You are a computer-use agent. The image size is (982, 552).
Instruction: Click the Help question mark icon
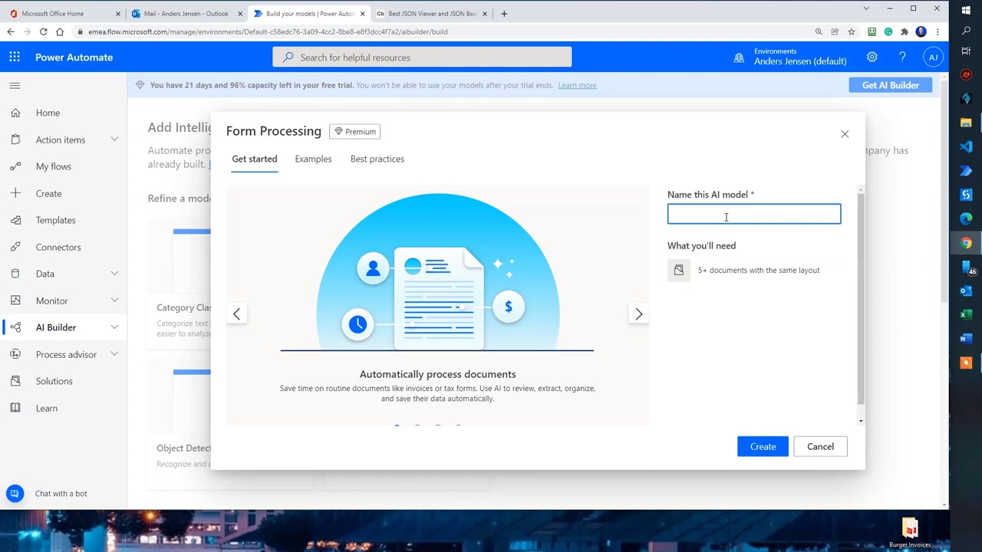click(x=902, y=58)
